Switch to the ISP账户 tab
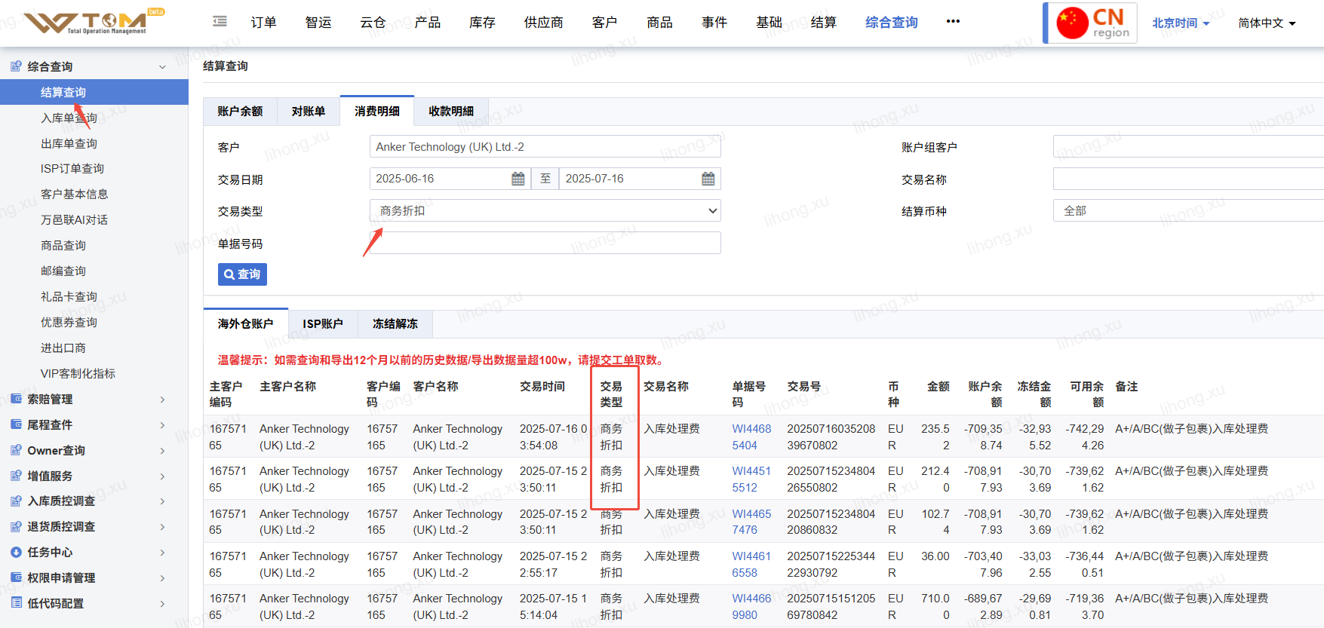The height and width of the screenshot is (628, 1324). (323, 323)
